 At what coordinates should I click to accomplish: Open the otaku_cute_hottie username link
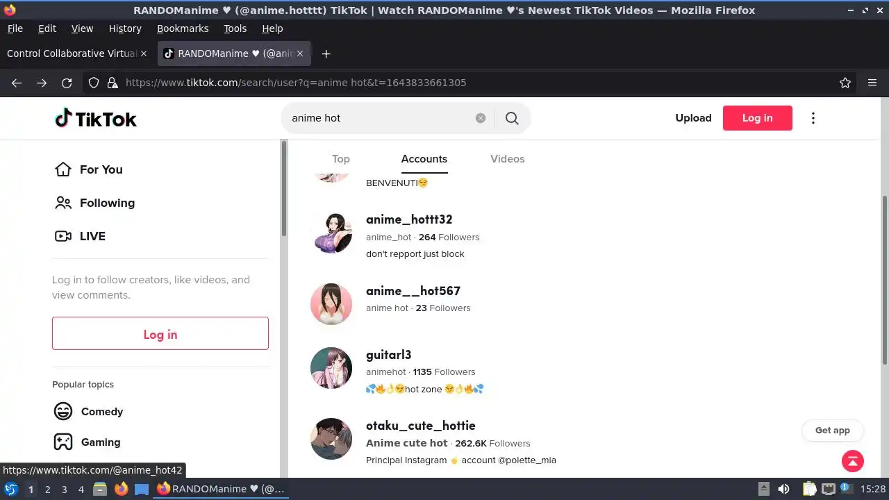[x=421, y=426]
